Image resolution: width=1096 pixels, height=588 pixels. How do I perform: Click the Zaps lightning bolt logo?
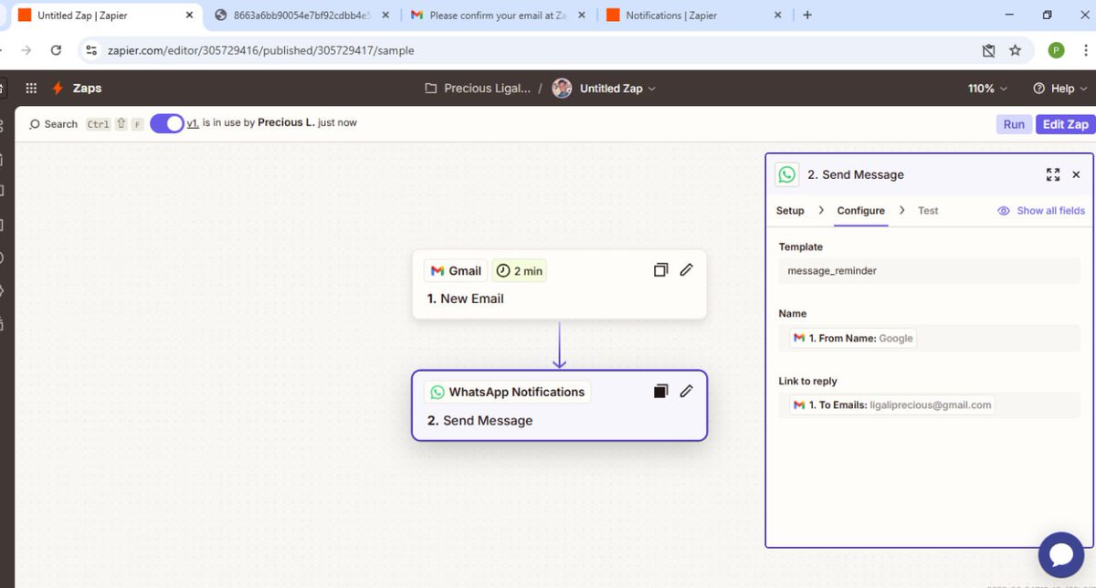pyautogui.click(x=58, y=89)
